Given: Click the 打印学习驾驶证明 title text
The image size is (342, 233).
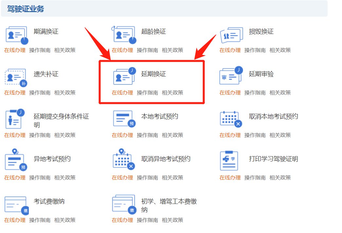Looking at the screenshot, I should (274, 159).
